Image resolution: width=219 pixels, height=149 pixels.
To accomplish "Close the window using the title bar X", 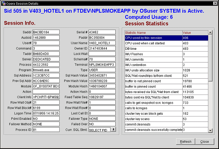I will pyautogui.click(x=215, y=3).
